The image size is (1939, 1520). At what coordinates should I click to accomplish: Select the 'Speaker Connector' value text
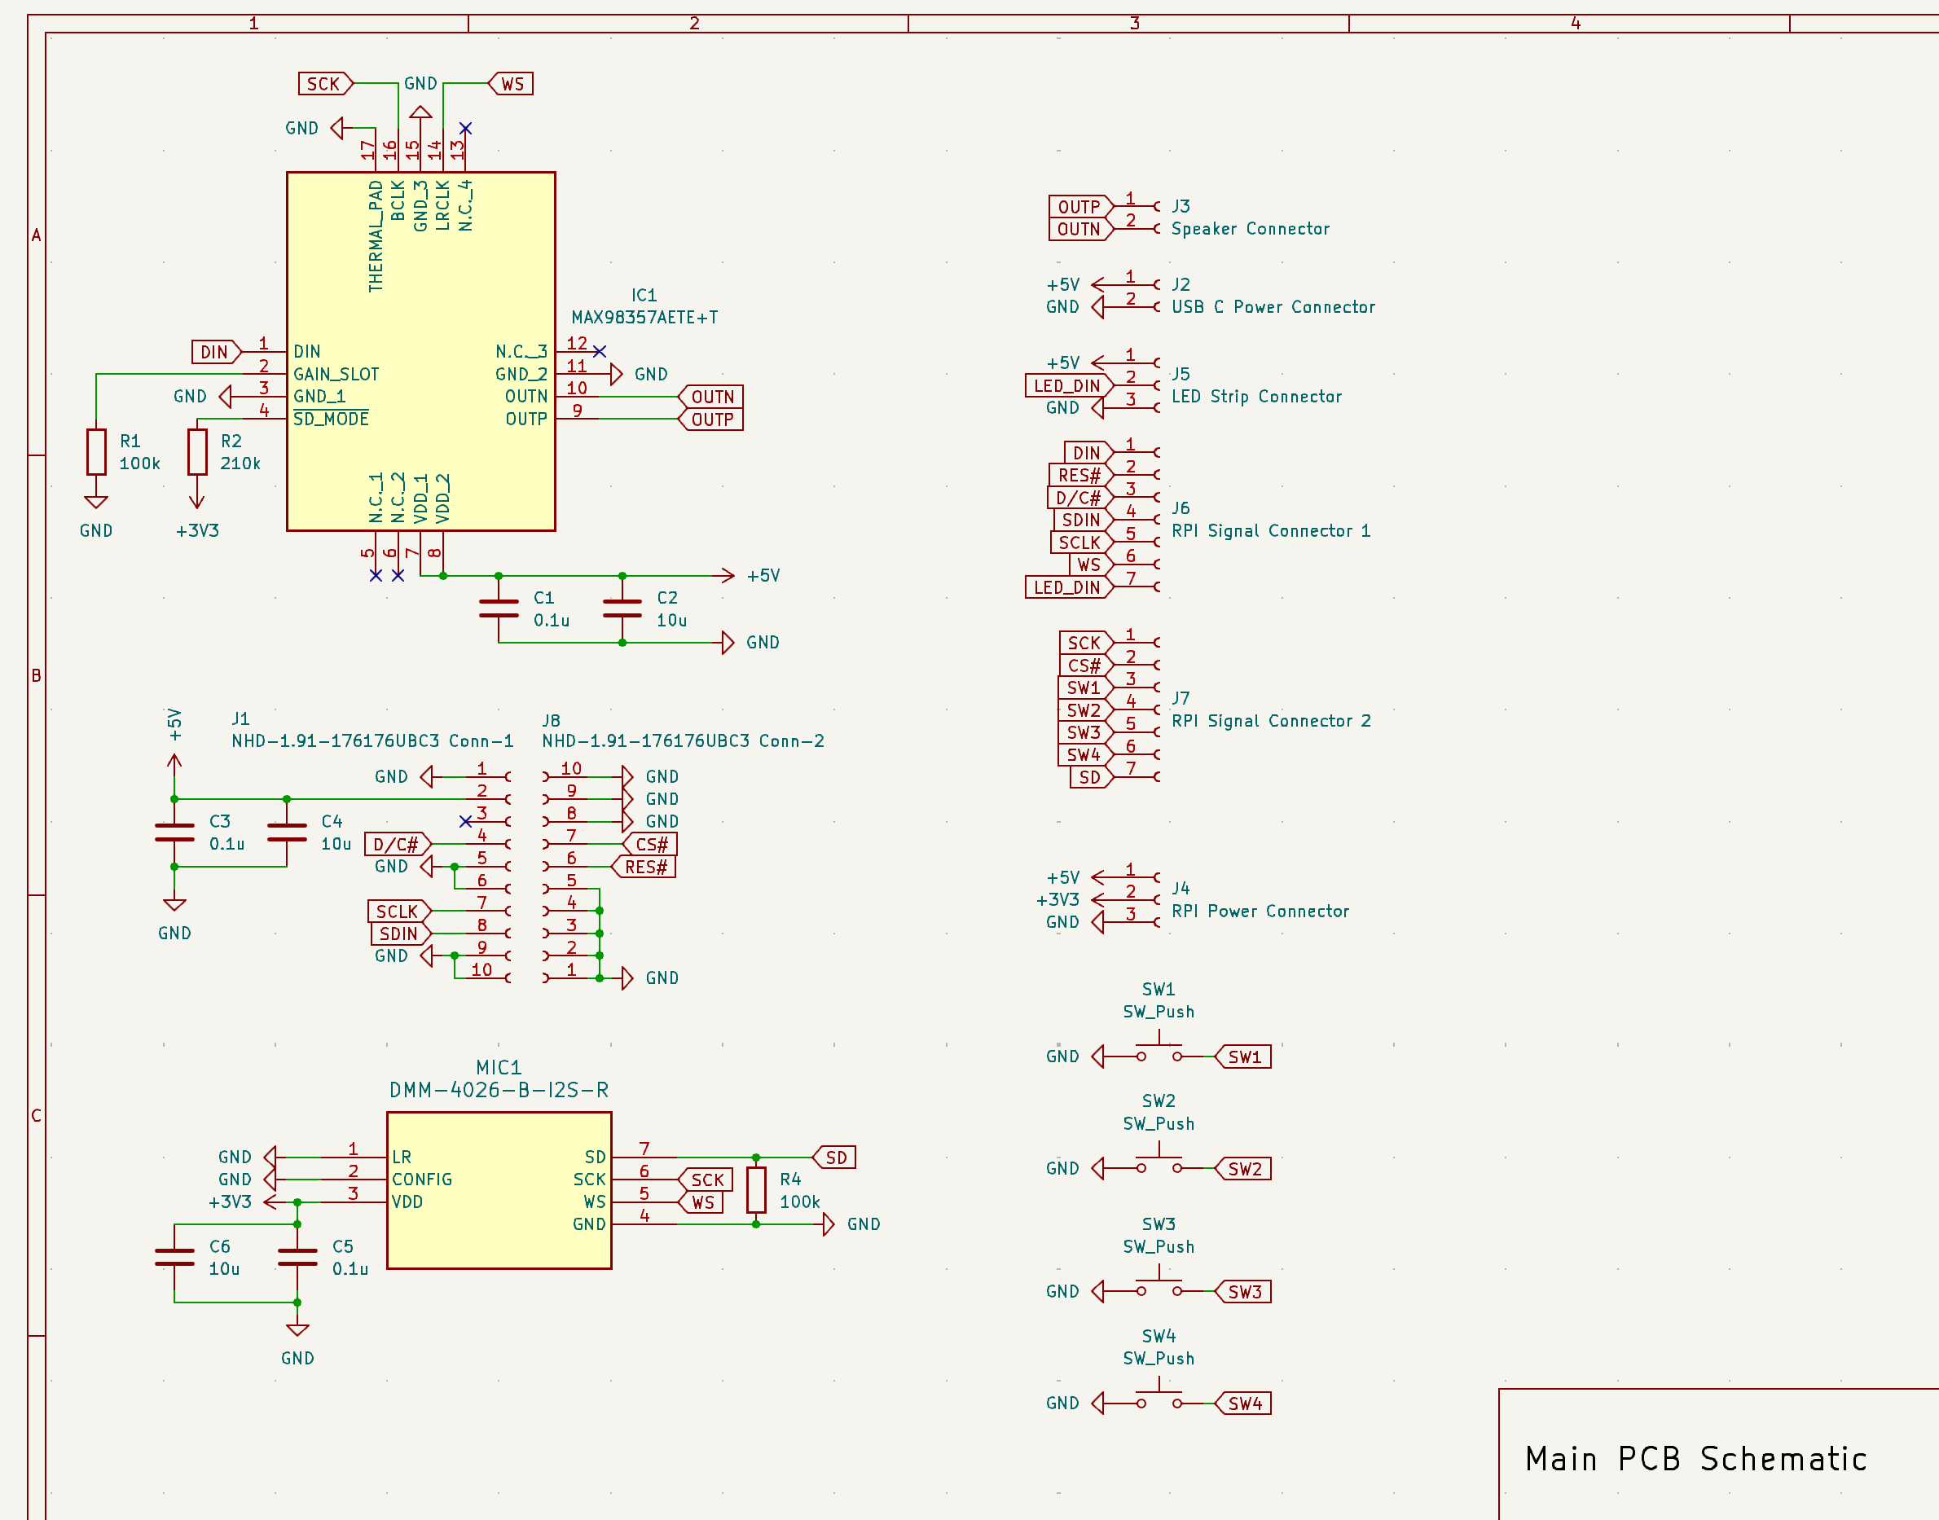pyautogui.click(x=1251, y=229)
